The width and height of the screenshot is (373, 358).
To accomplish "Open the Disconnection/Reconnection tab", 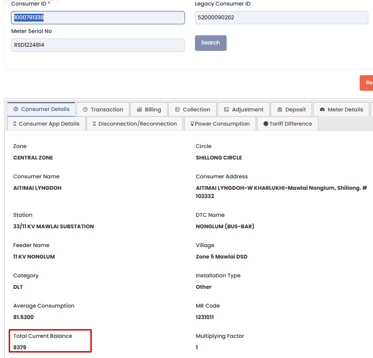I will pos(134,124).
